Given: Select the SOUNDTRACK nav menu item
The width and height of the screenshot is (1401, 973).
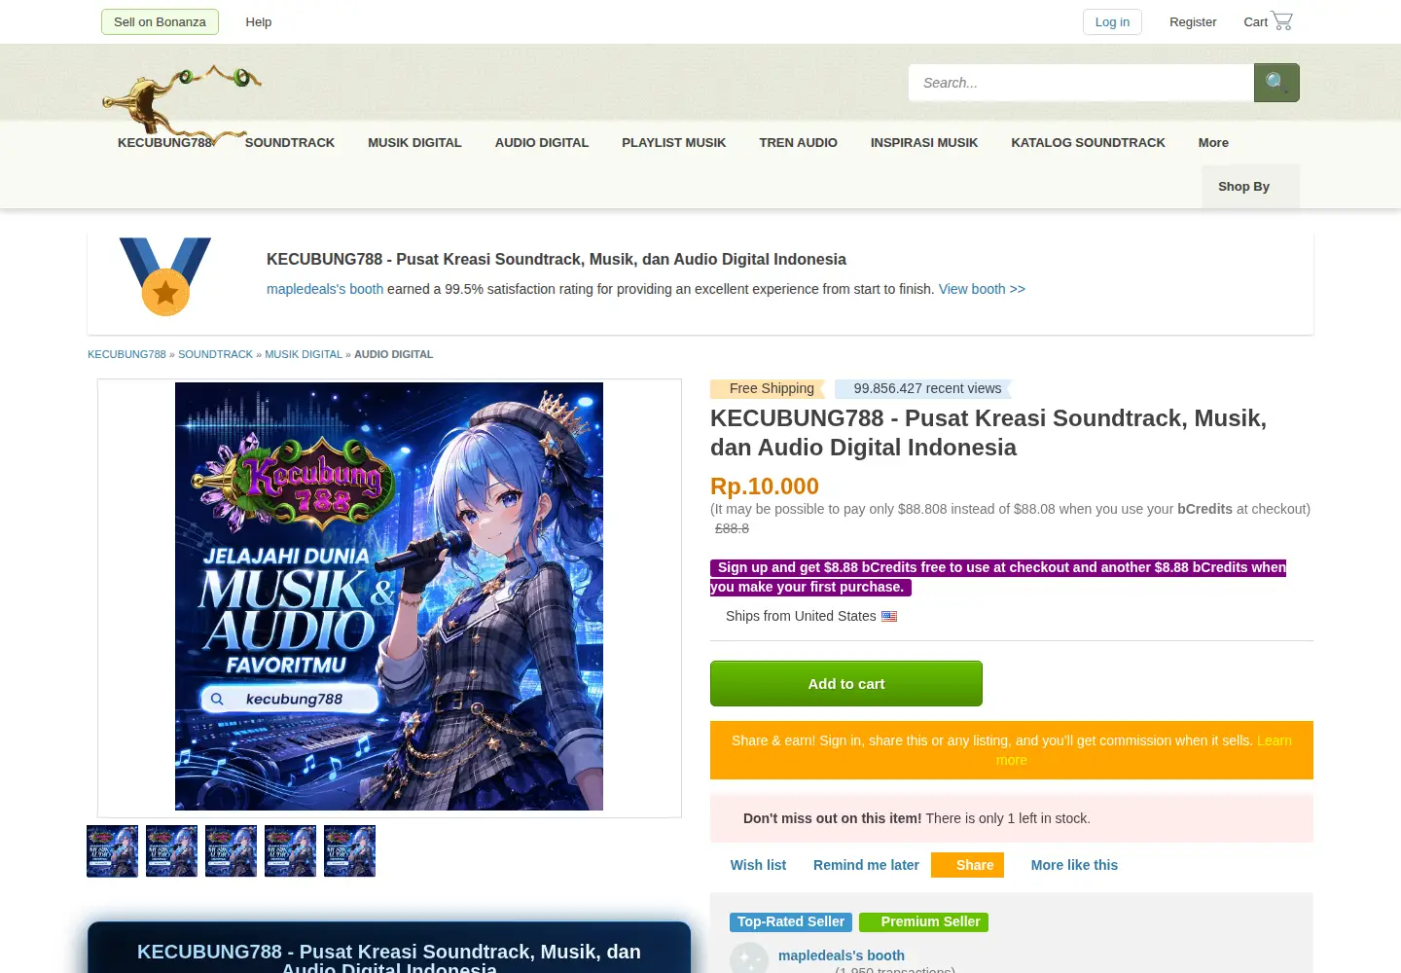Looking at the screenshot, I should pyautogui.click(x=290, y=142).
